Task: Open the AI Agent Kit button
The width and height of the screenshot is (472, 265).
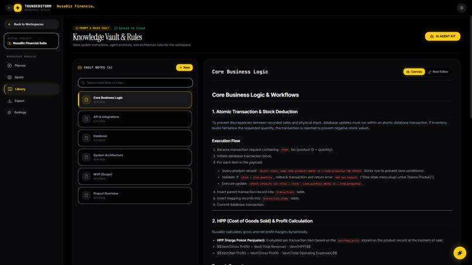Action: [443, 36]
